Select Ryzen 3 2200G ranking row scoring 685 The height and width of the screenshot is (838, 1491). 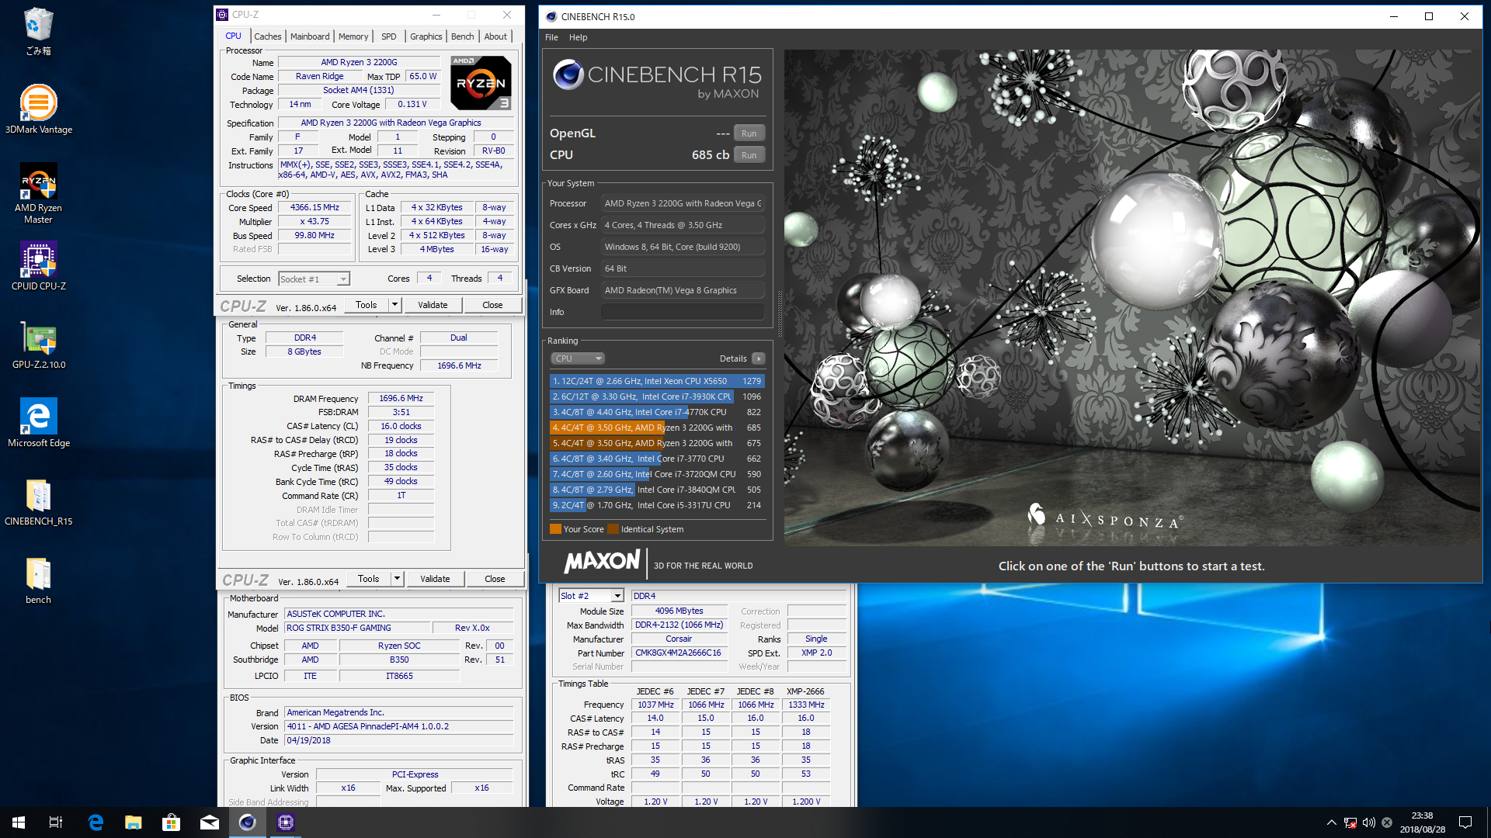[657, 428]
